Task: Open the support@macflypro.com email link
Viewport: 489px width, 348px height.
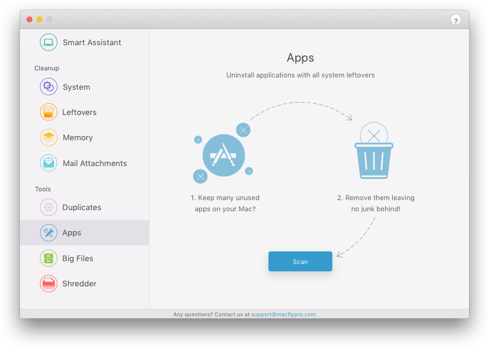Action: tap(283, 314)
